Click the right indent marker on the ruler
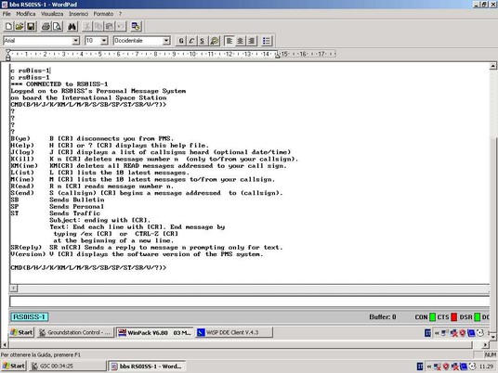The height and width of the screenshot is (373, 498). pyautogui.click(x=277, y=55)
